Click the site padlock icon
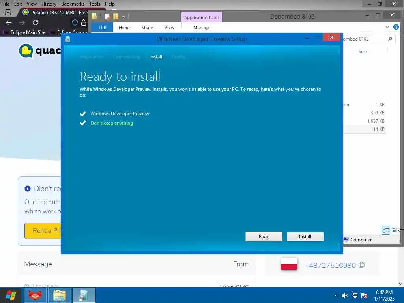Screen dimensions: 404x303 (84, 22)
